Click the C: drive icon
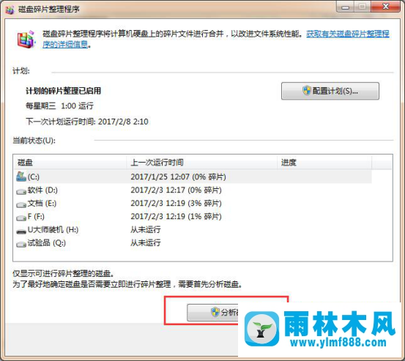This screenshot has width=405, height=361. pos(21,176)
